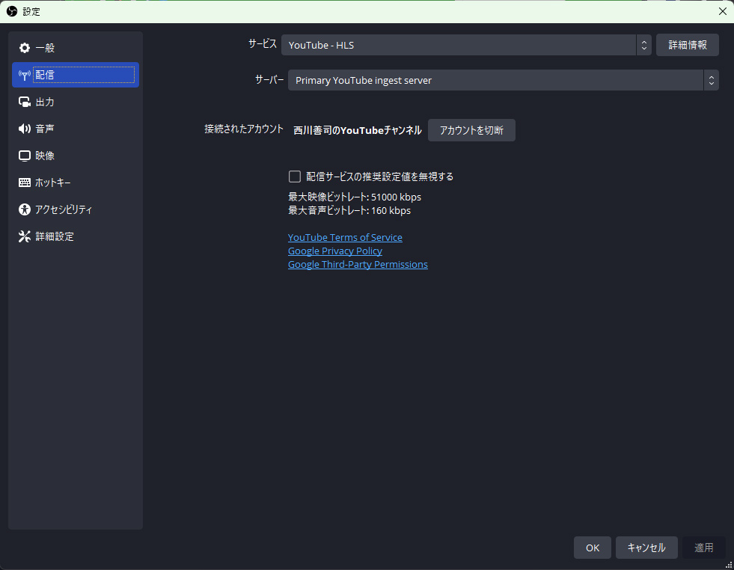Open YouTube Terms of Service link
Viewport: 734px width, 570px height.
point(345,237)
